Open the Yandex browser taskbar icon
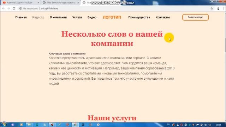 (98, 125)
